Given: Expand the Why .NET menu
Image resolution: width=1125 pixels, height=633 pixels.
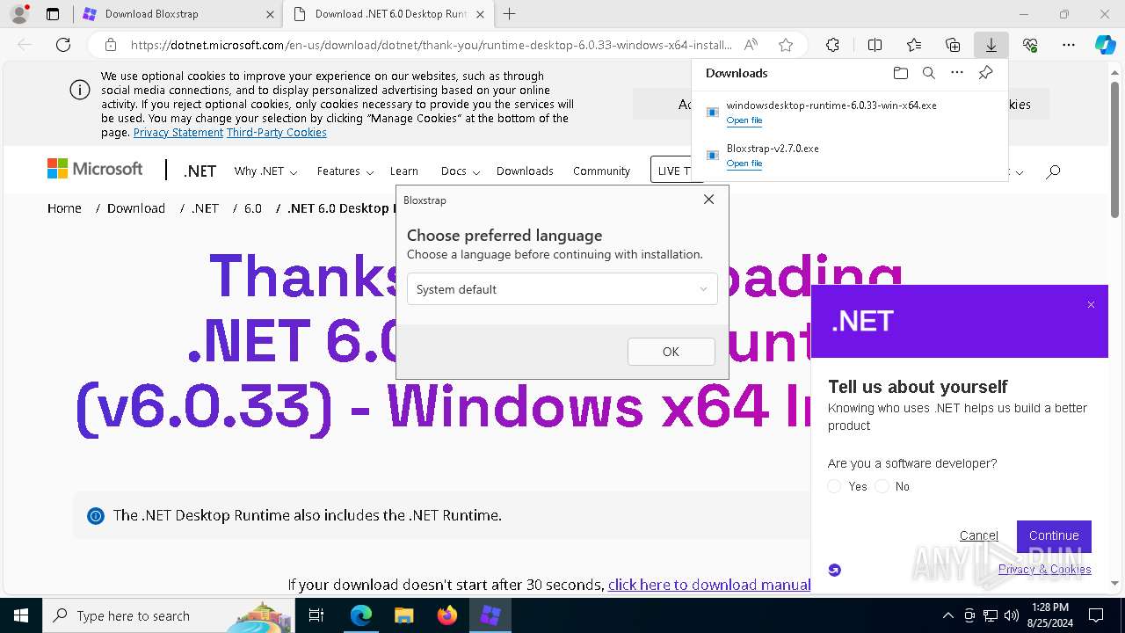Looking at the screenshot, I should coord(265,171).
